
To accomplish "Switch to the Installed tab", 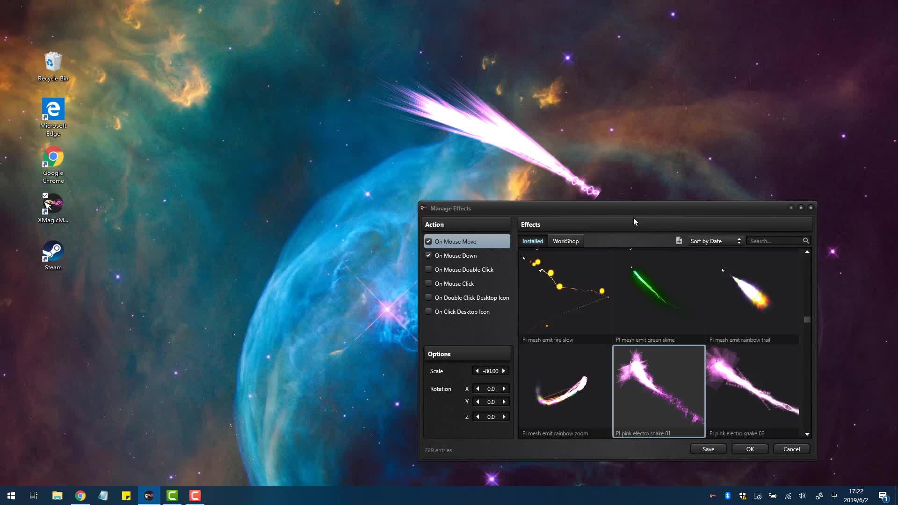I will click(532, 241).
